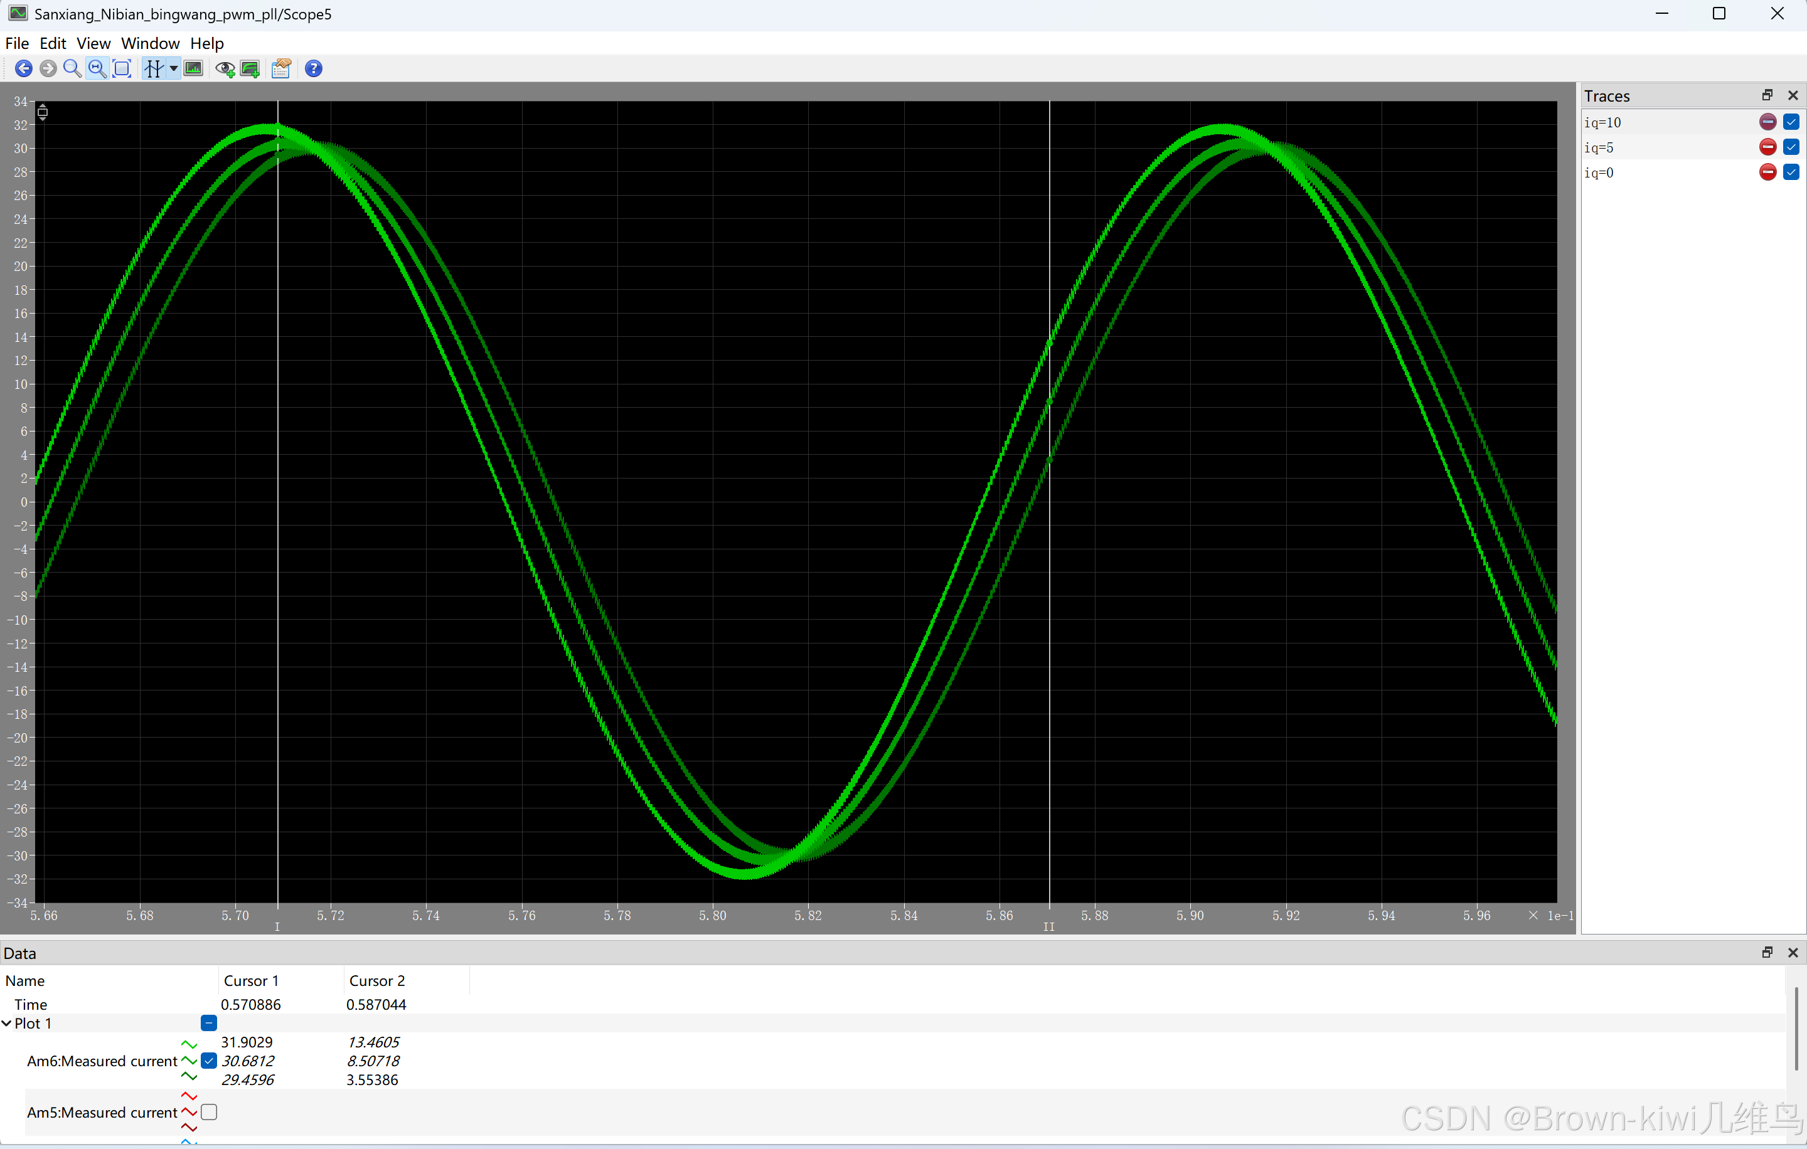Activate horizontal constrained zoom tool

point(97,69)
